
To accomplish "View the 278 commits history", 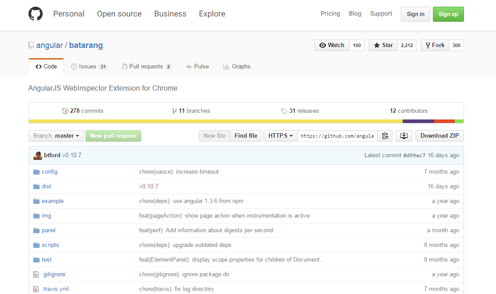I will tap(83, 111).
